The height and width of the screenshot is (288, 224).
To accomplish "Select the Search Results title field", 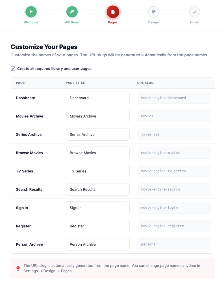I will coord(98,189).
